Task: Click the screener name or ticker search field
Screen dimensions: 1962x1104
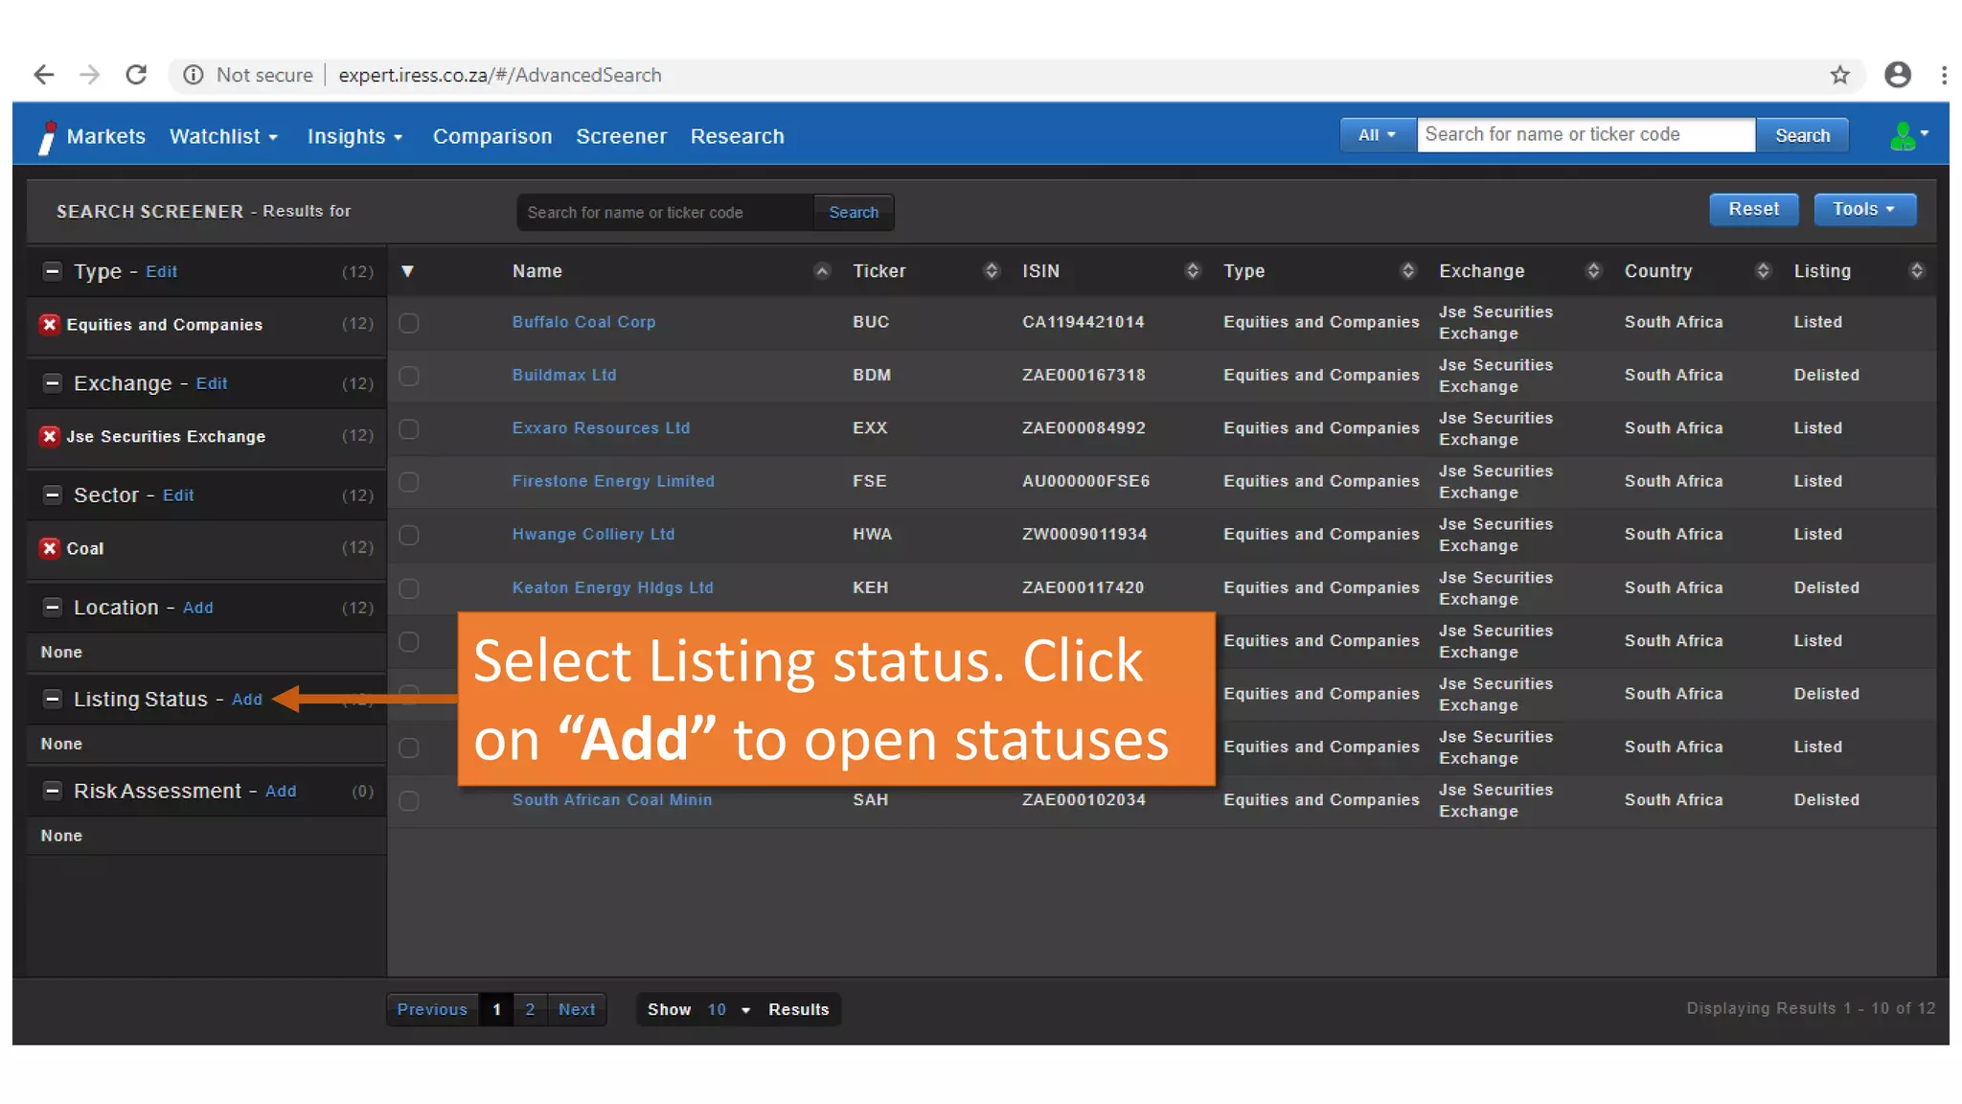Action: 665,213
